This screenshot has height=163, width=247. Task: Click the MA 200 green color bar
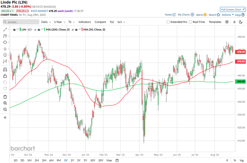click(45, 29)
